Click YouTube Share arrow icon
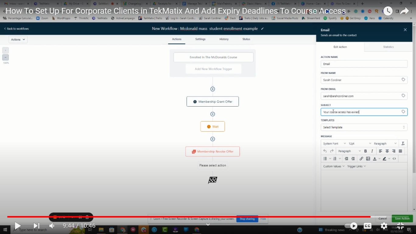Viewport: 416px width, 234px height. (404, 11)
